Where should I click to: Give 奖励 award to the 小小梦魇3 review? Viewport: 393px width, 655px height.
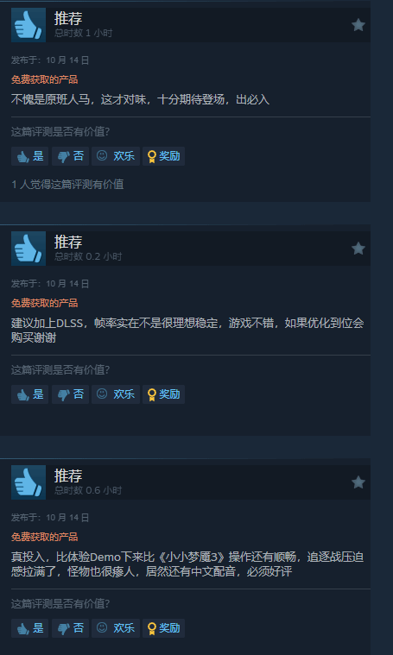pyautogui.click(x=163, y=628)
